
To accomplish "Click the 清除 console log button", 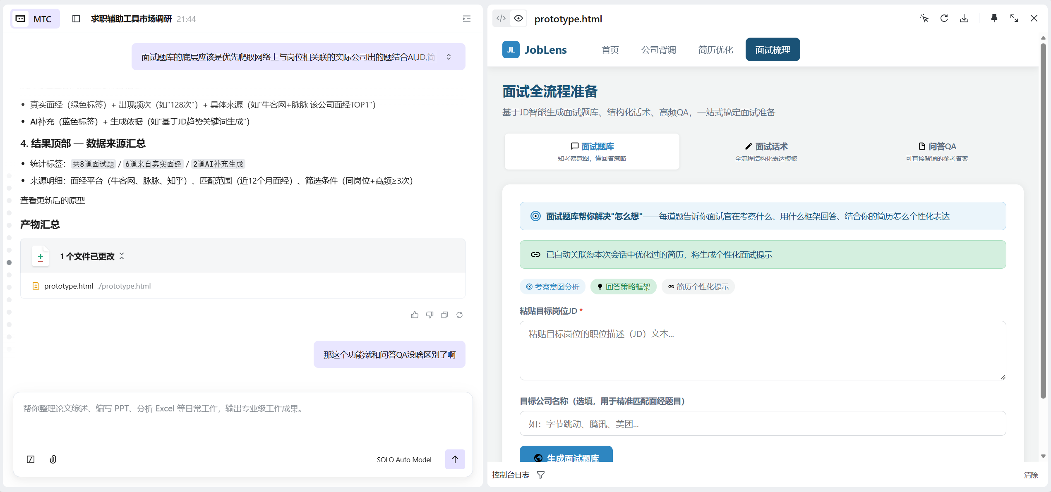I will [1030, 475].
